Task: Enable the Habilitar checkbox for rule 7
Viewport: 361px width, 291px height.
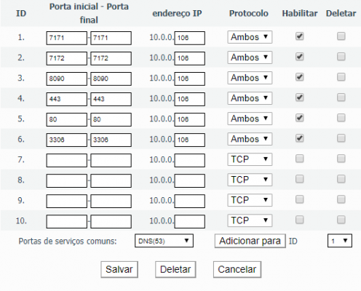Action: (x=300, y=159)
